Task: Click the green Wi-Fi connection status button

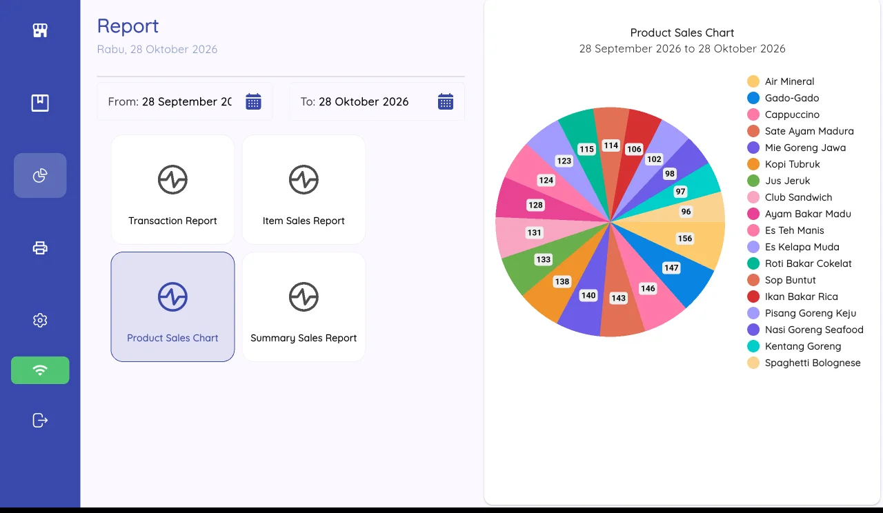Action: point(40,370)
